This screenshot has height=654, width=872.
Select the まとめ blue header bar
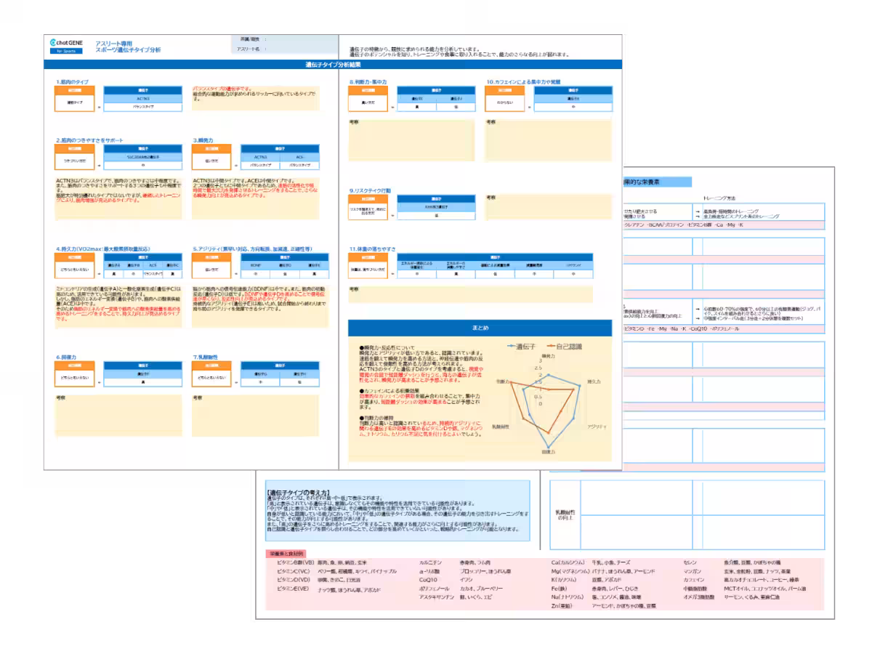(x=480, y=328)
